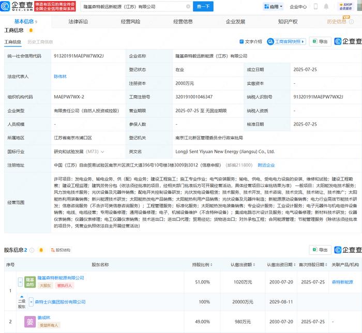Select the 工商信息 sub-tab
Viewport: 362px width, 333px height.
pos(13,42)
